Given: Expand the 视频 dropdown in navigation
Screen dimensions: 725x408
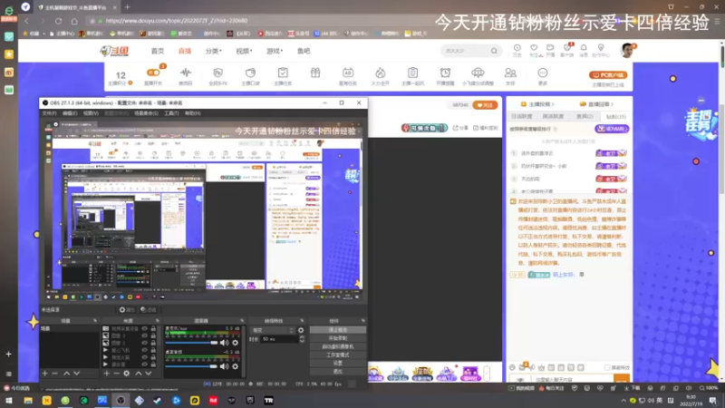Looking at the screenshot, I should [x=244, y=51].
